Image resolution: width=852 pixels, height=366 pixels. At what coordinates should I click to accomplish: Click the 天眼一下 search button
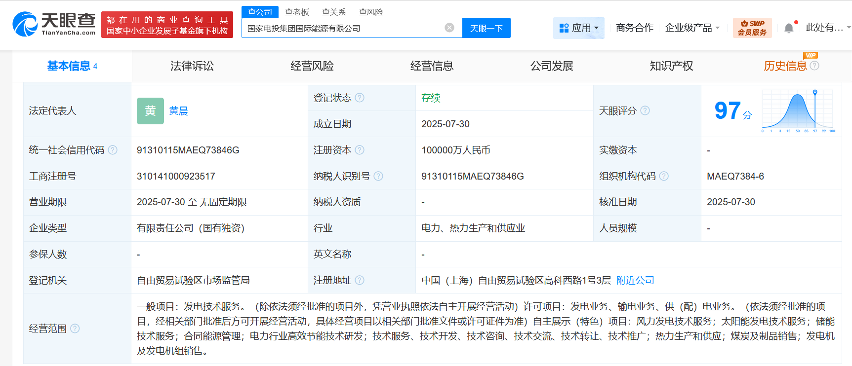coord(487,28)
